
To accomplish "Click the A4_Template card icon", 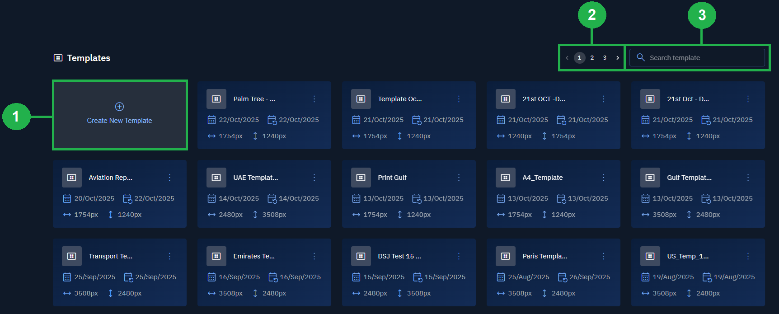I will point(505,178).
